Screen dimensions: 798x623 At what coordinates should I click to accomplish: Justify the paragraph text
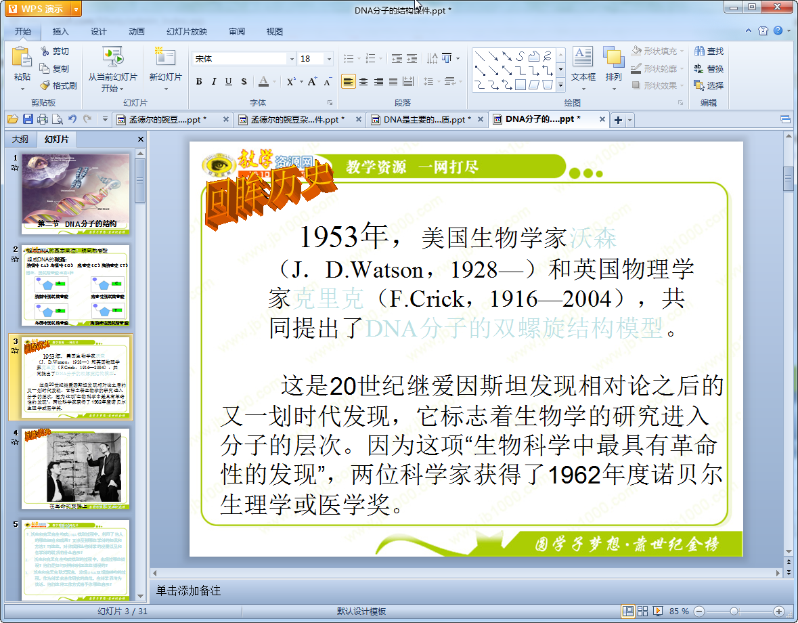pos(393,81)
